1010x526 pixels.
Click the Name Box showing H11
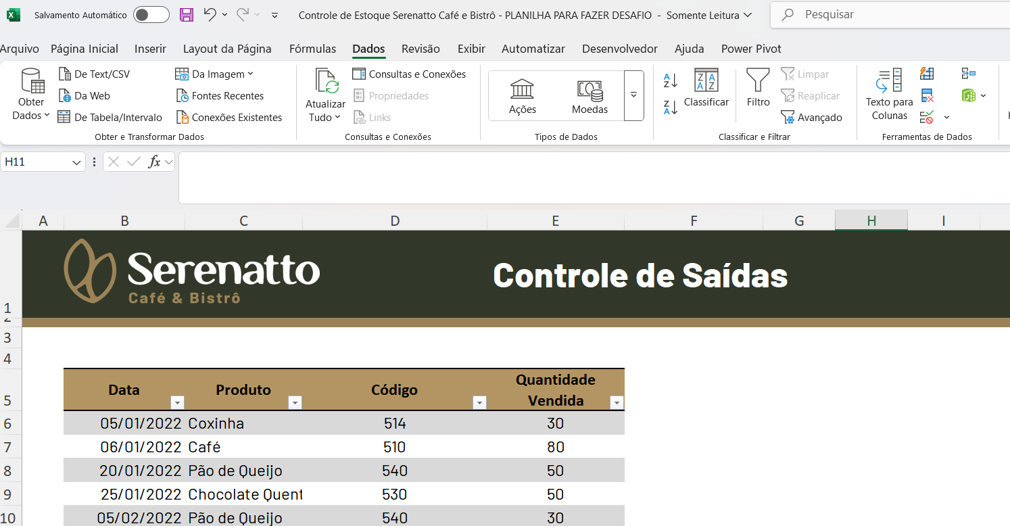[x=35, y=162]
